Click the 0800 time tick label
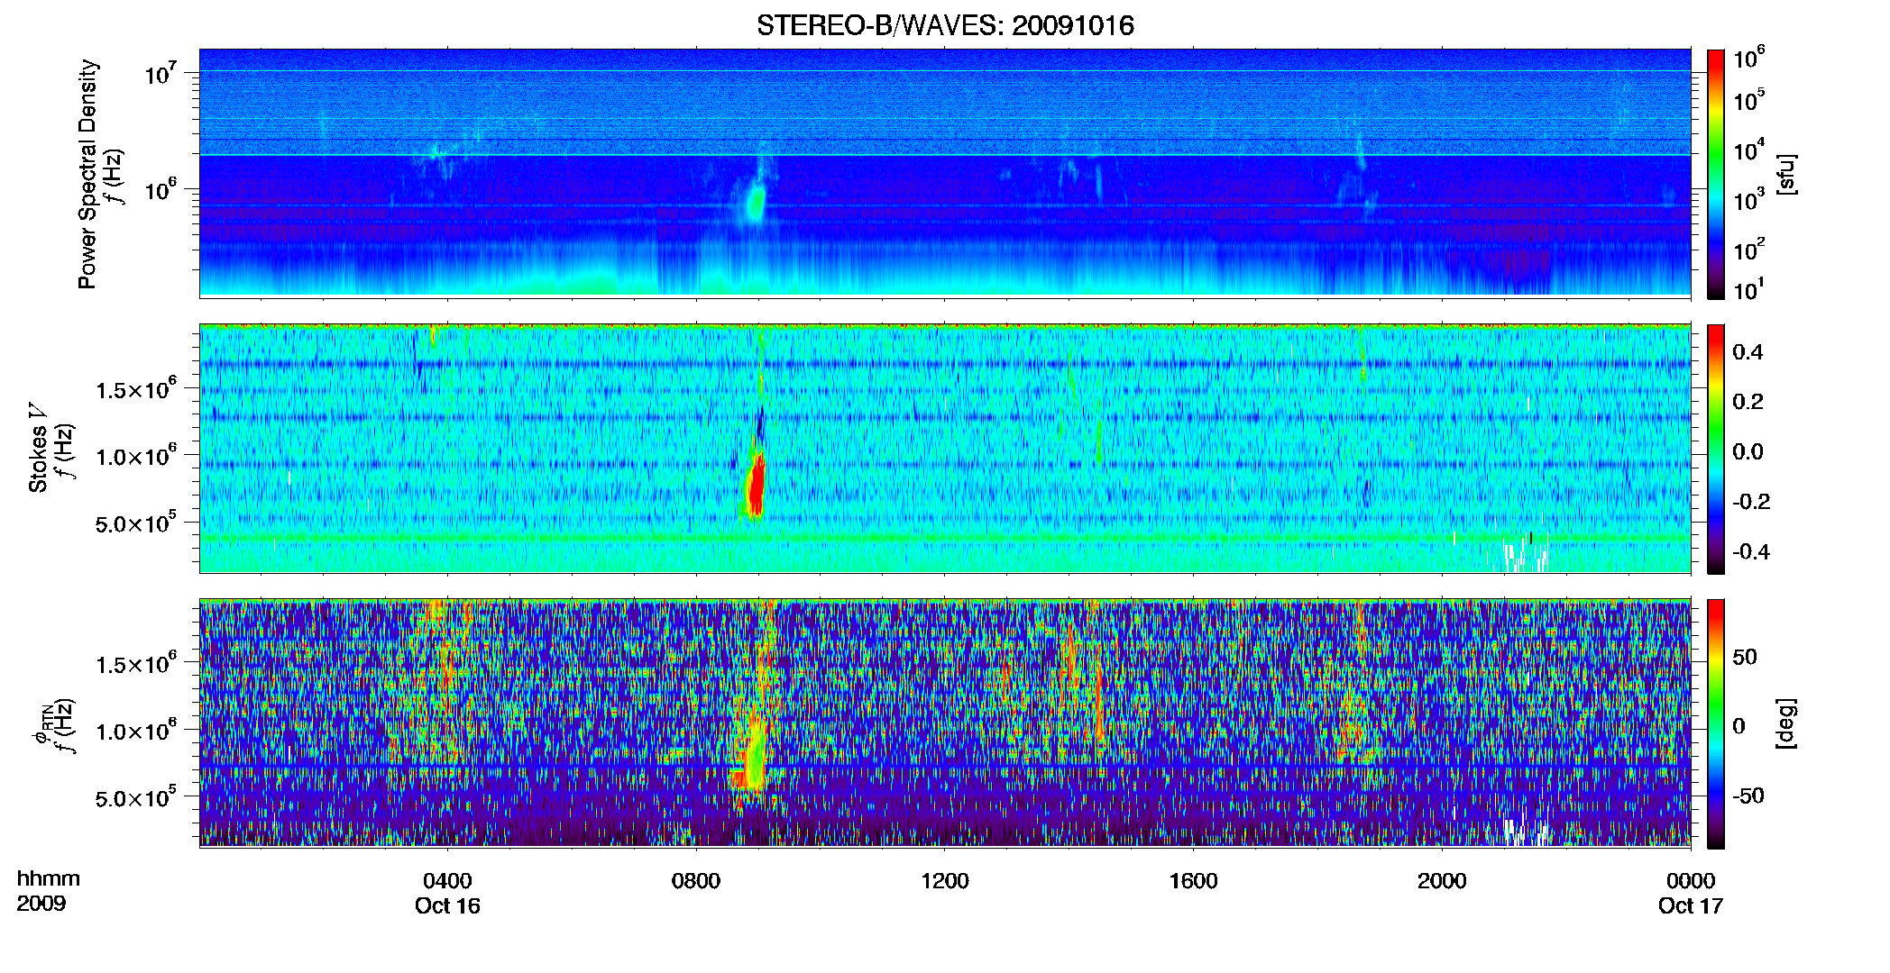This screenshot has height=973, width=1890. click(696, 880)
